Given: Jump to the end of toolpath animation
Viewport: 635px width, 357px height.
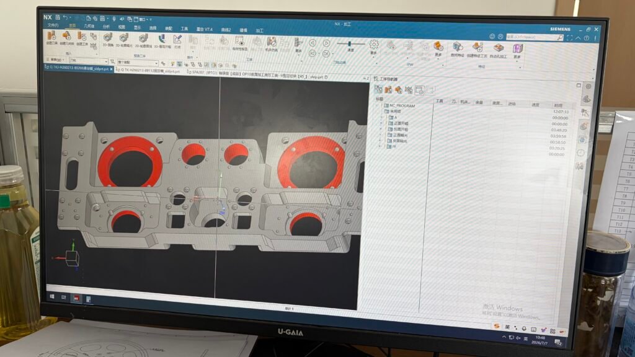Looking at the screenshot, I should click(326, 53).
